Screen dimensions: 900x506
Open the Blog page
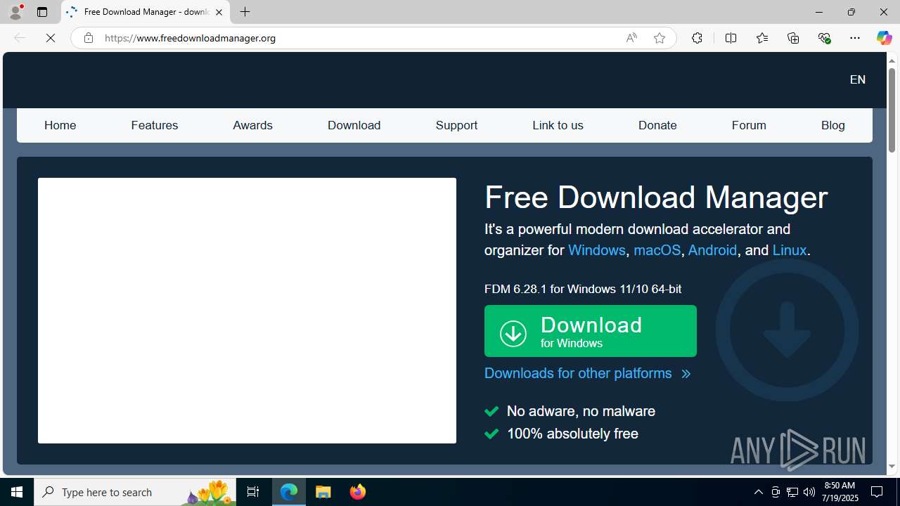pyautogui.click(x=832, y=125)
